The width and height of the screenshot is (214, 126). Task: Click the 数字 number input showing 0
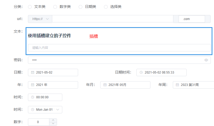39,122
